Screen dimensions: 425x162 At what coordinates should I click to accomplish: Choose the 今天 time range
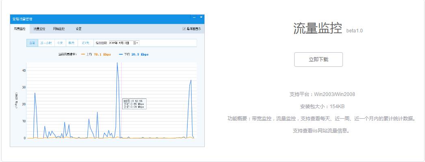click(60, 43)
